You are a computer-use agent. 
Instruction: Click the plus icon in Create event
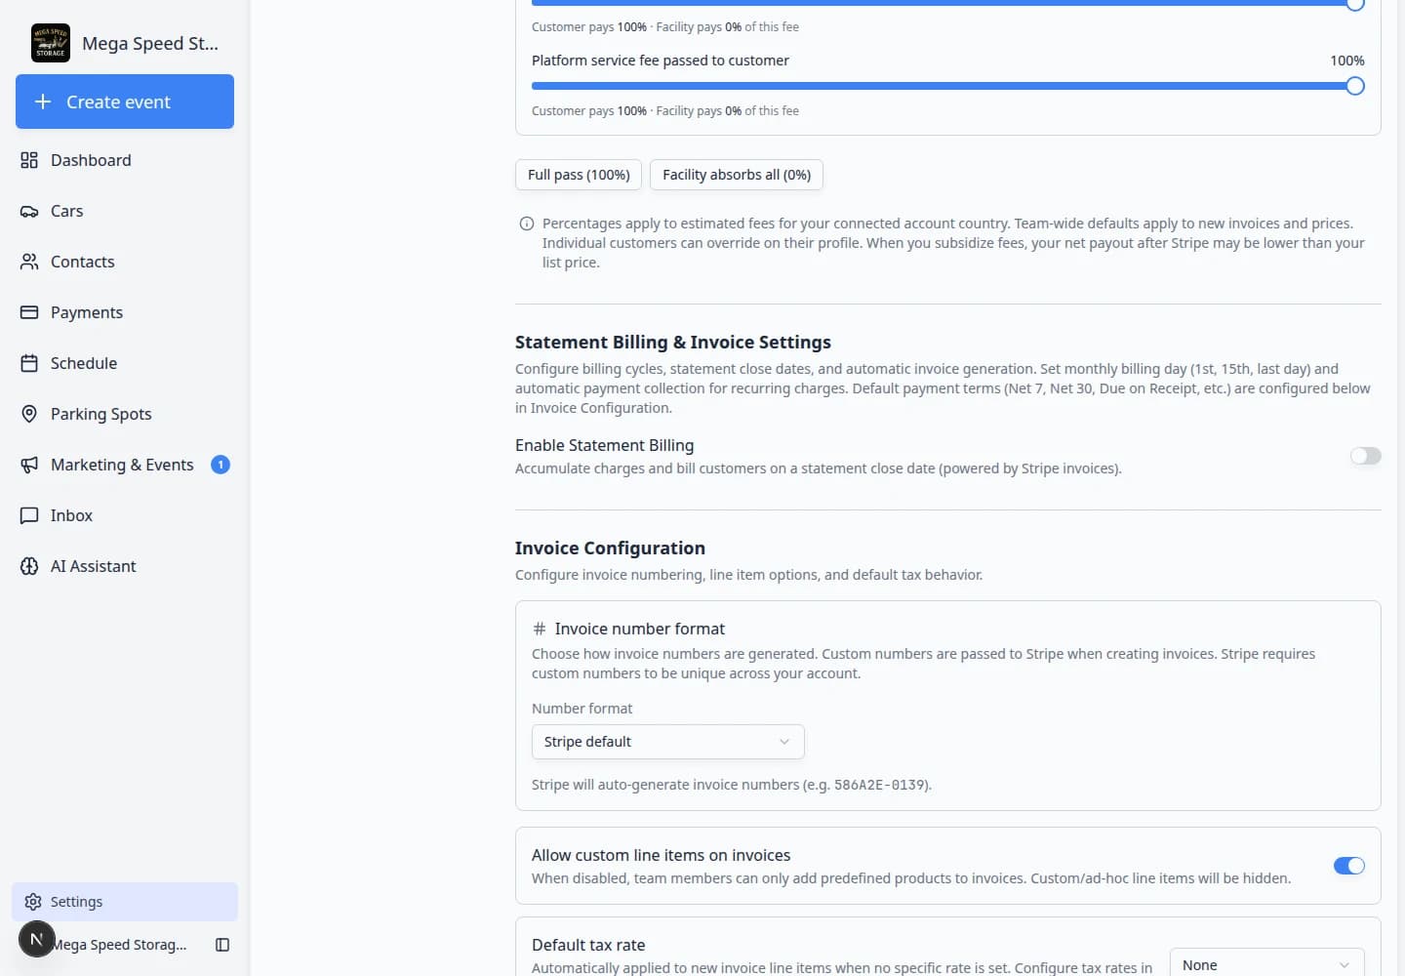(x=43, y=102)
